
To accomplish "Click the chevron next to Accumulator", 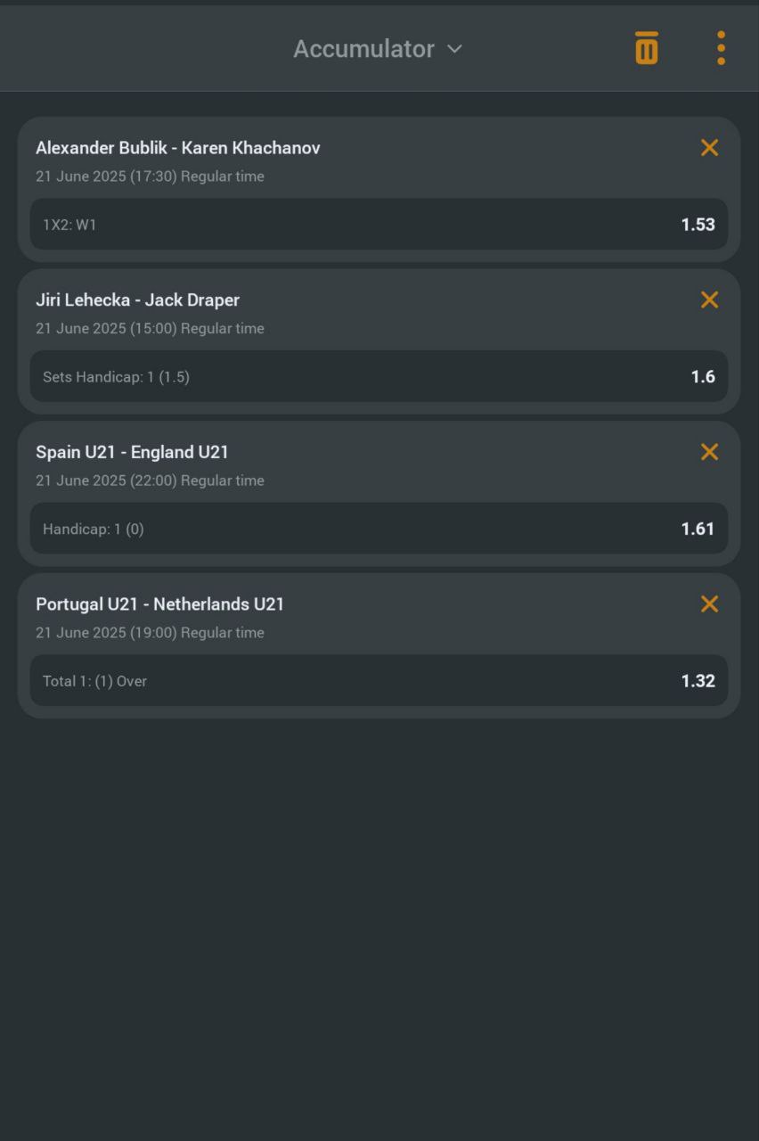I will point(455,49).
